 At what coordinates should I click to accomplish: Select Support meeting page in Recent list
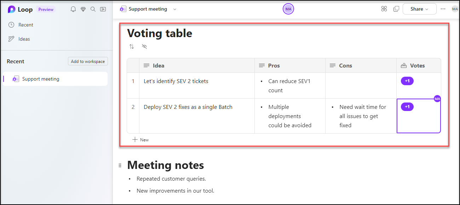(x=41, y=79)
